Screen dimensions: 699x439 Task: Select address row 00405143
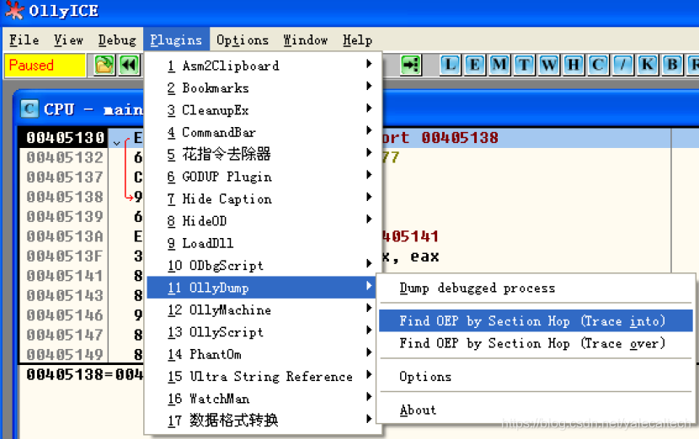[65, 296]
